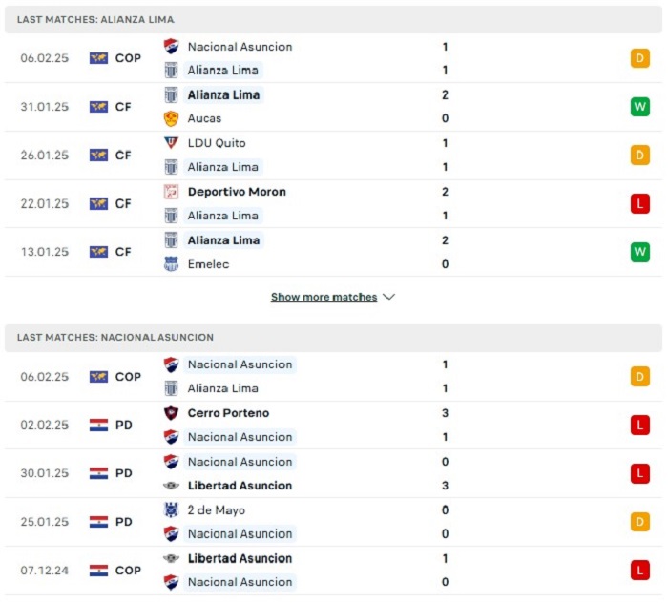Open the Show more matches link
The height and width of the screenshot is (603, 668).
pos(324,297)
